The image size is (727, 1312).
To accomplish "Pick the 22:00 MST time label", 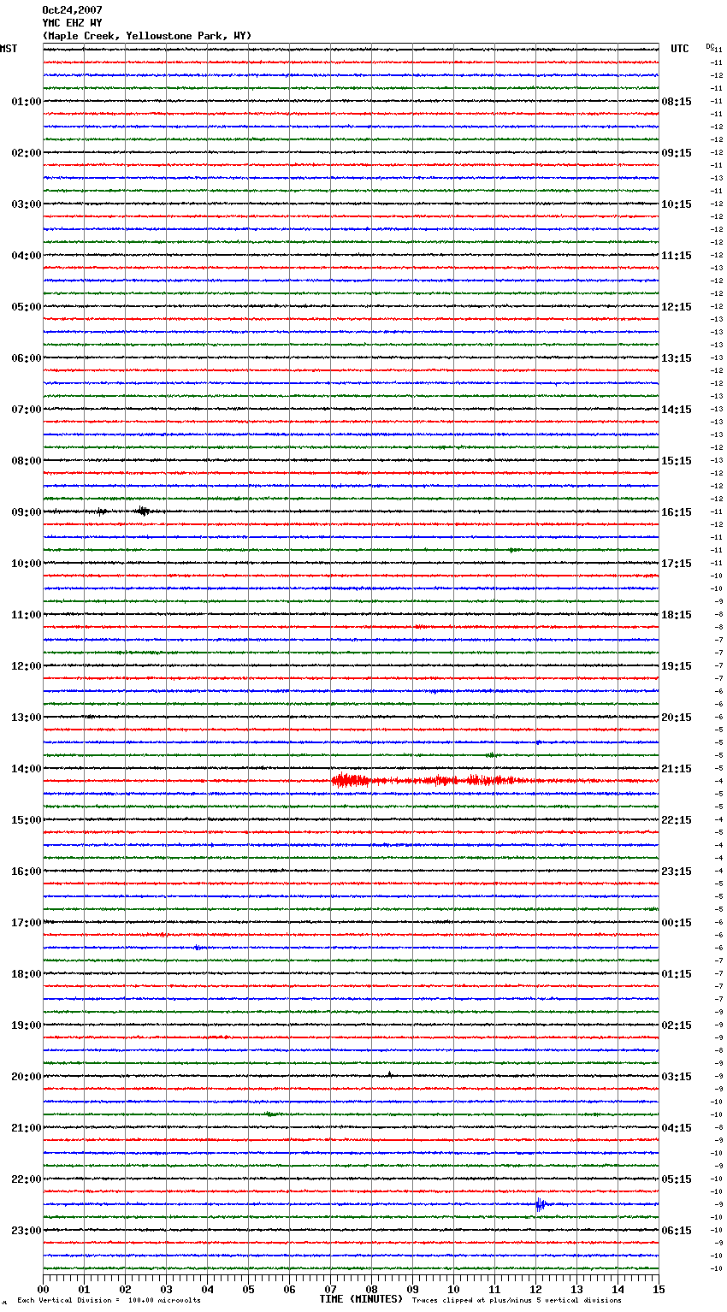I will tap(27, 1179).
